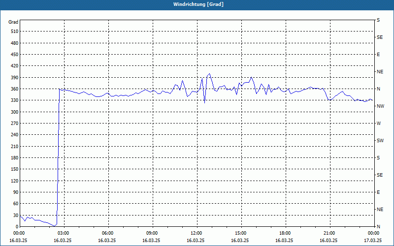Click the 16.03.25 date under 18:00
Screen dimensions: 394x246
click(x=284, y=241)
